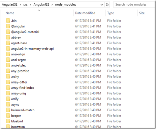Screen dimensions: 156x129
Task: Select the .bin folder name
Action: click(14, 21)
